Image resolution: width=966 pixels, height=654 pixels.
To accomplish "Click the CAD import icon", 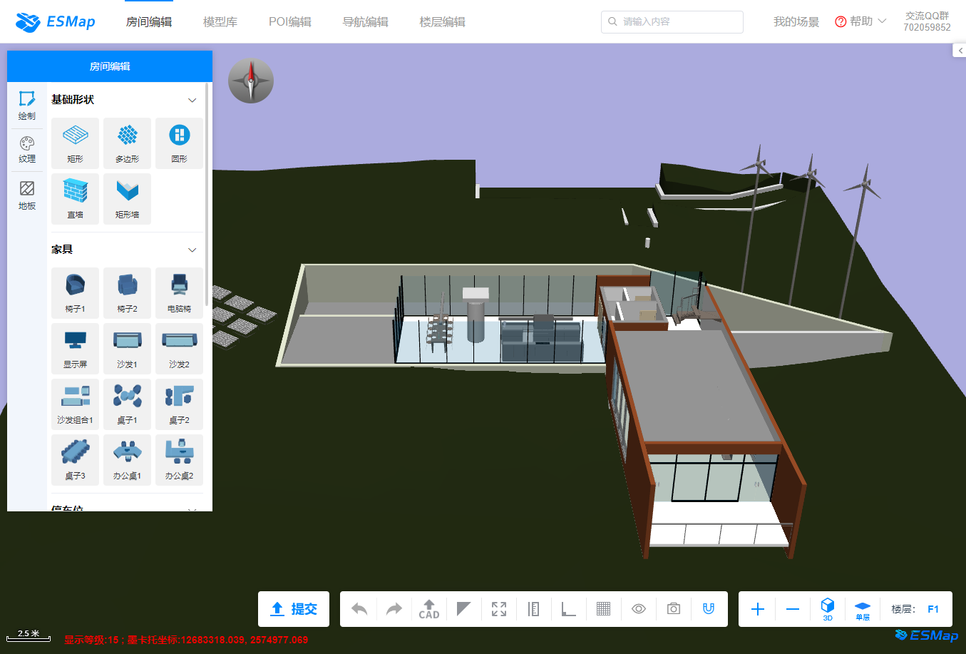I will 429,609.
